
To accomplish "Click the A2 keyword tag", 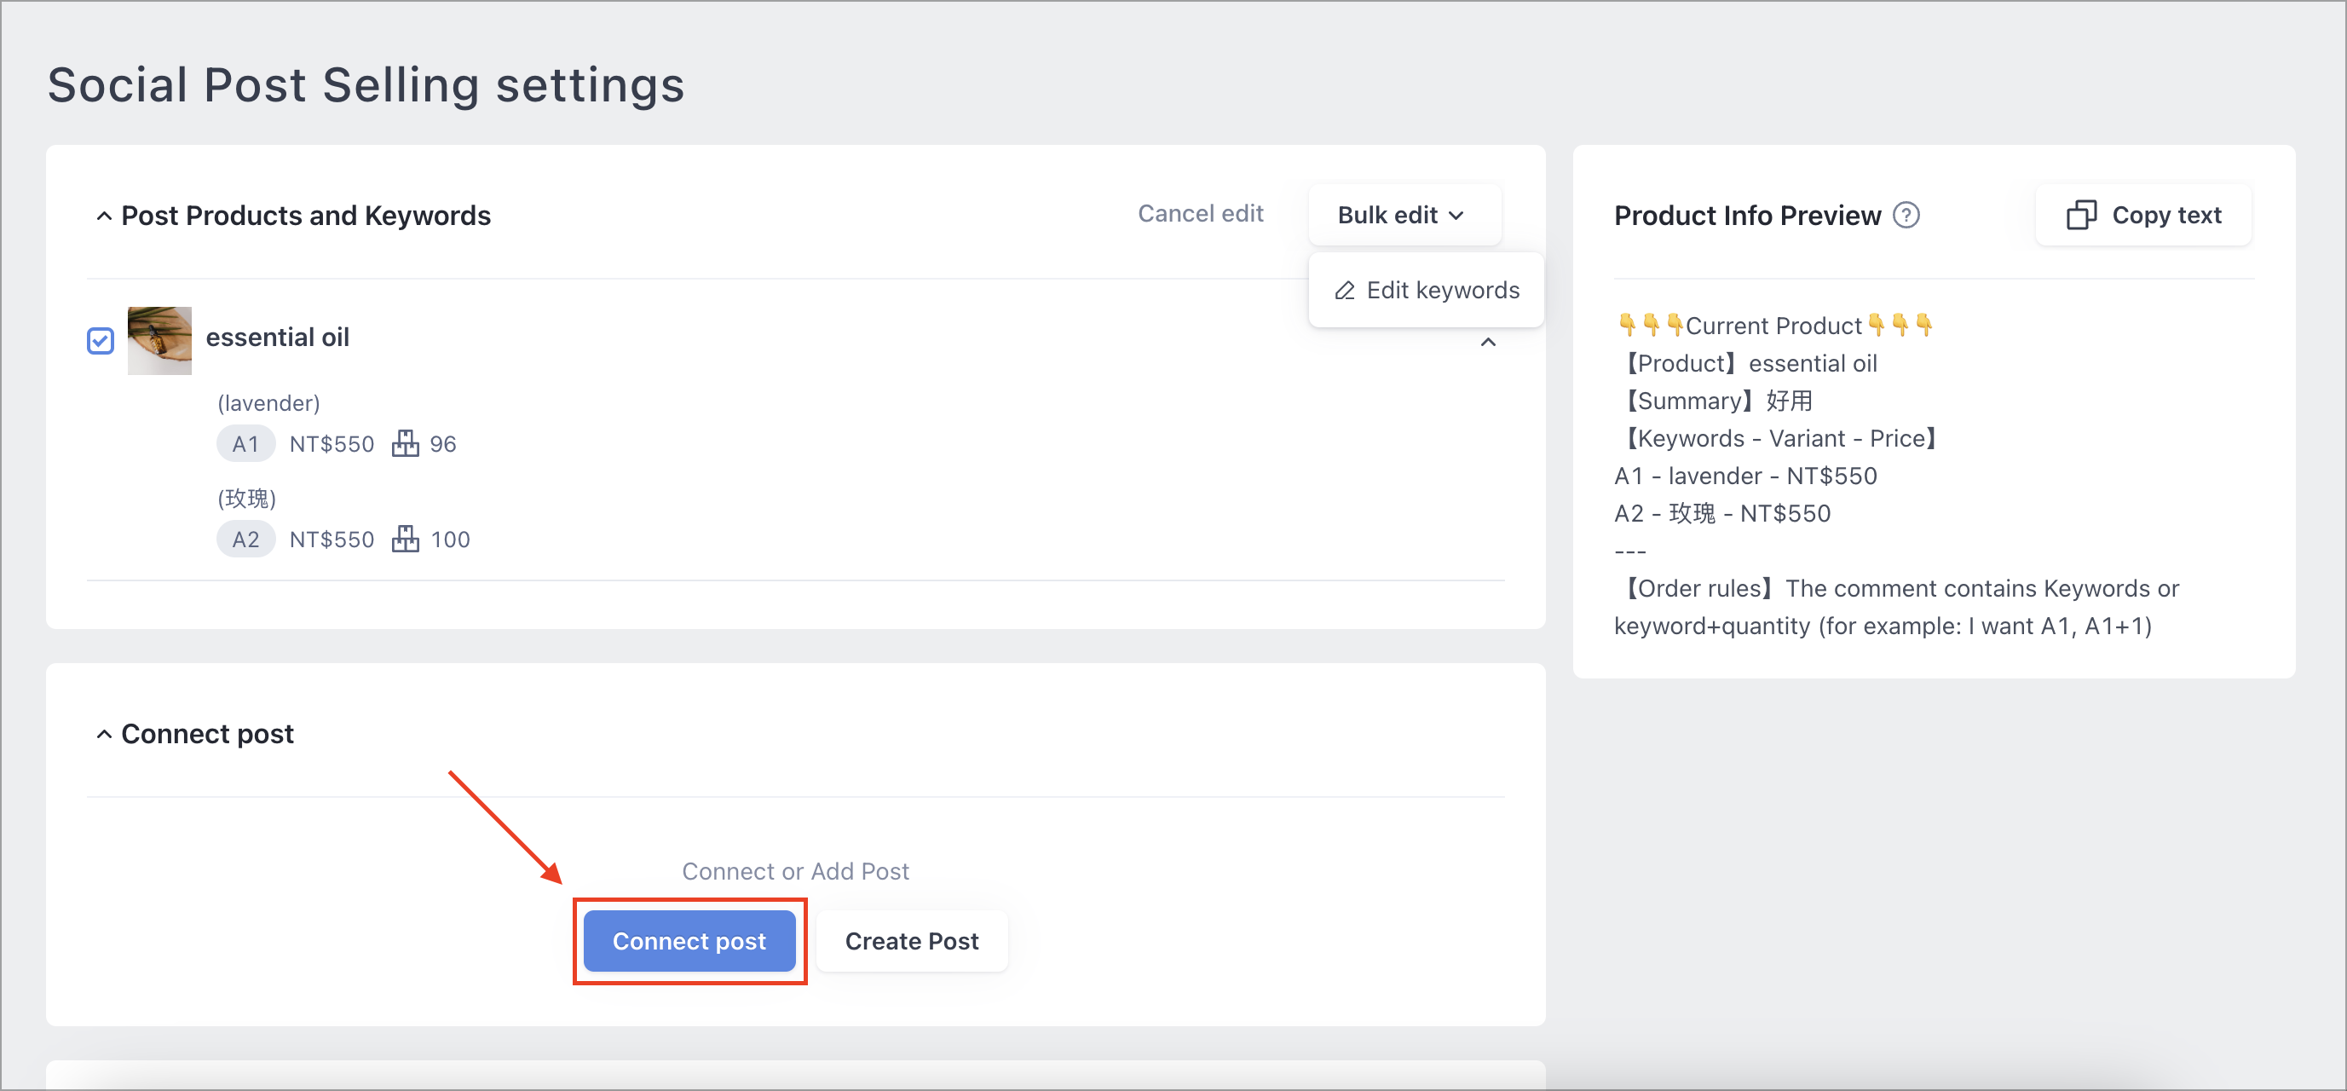I will (245, 540).
